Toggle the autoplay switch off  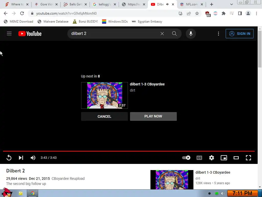[x=186, y=158]
